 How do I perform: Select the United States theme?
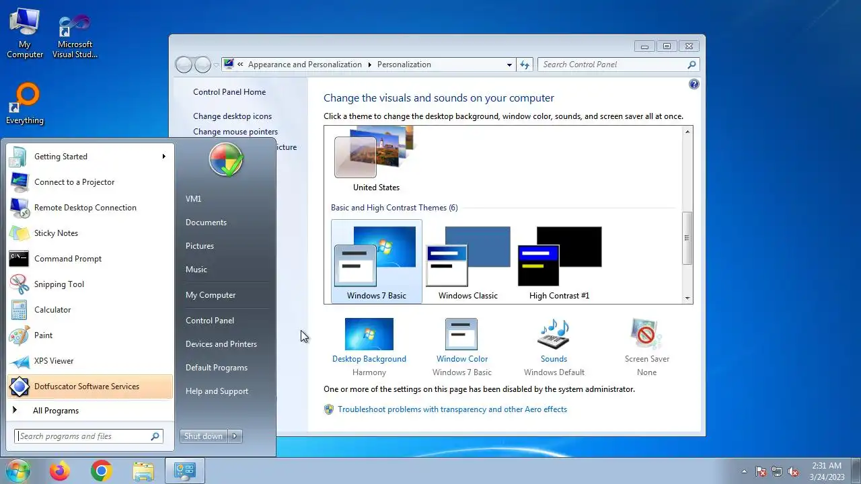376,160
